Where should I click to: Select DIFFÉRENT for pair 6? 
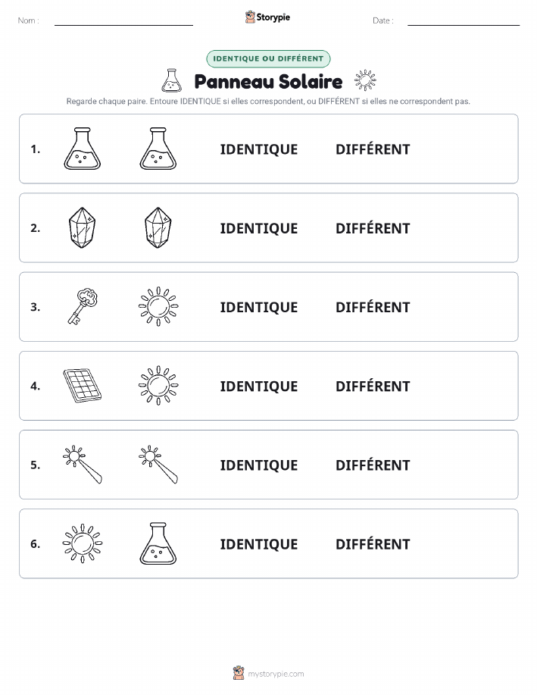click(x=373, y=543)
